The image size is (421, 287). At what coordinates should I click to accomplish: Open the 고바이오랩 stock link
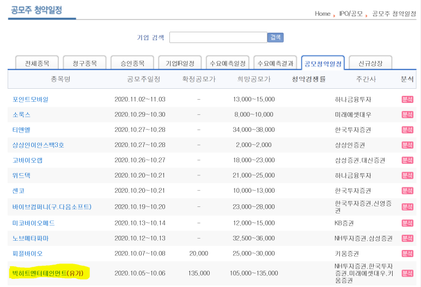(x=27, y=160)
